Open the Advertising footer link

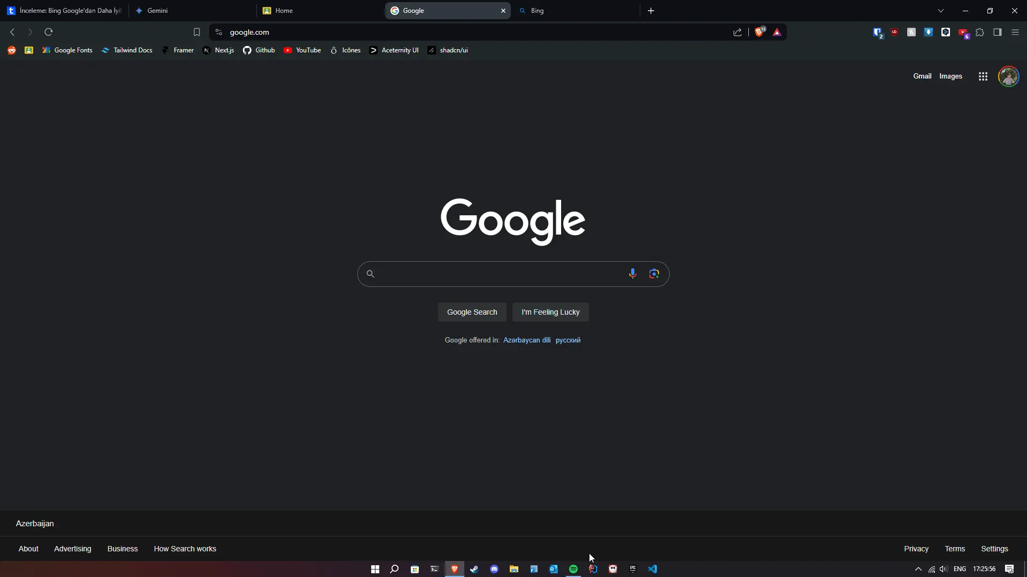[x=73, y=549]
